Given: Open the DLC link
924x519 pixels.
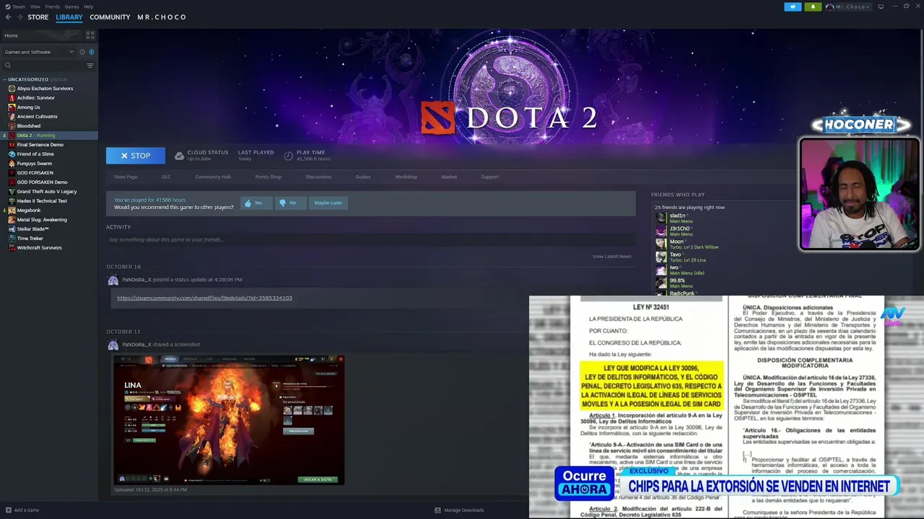Looking at the screenshot, I should (166, 177).
